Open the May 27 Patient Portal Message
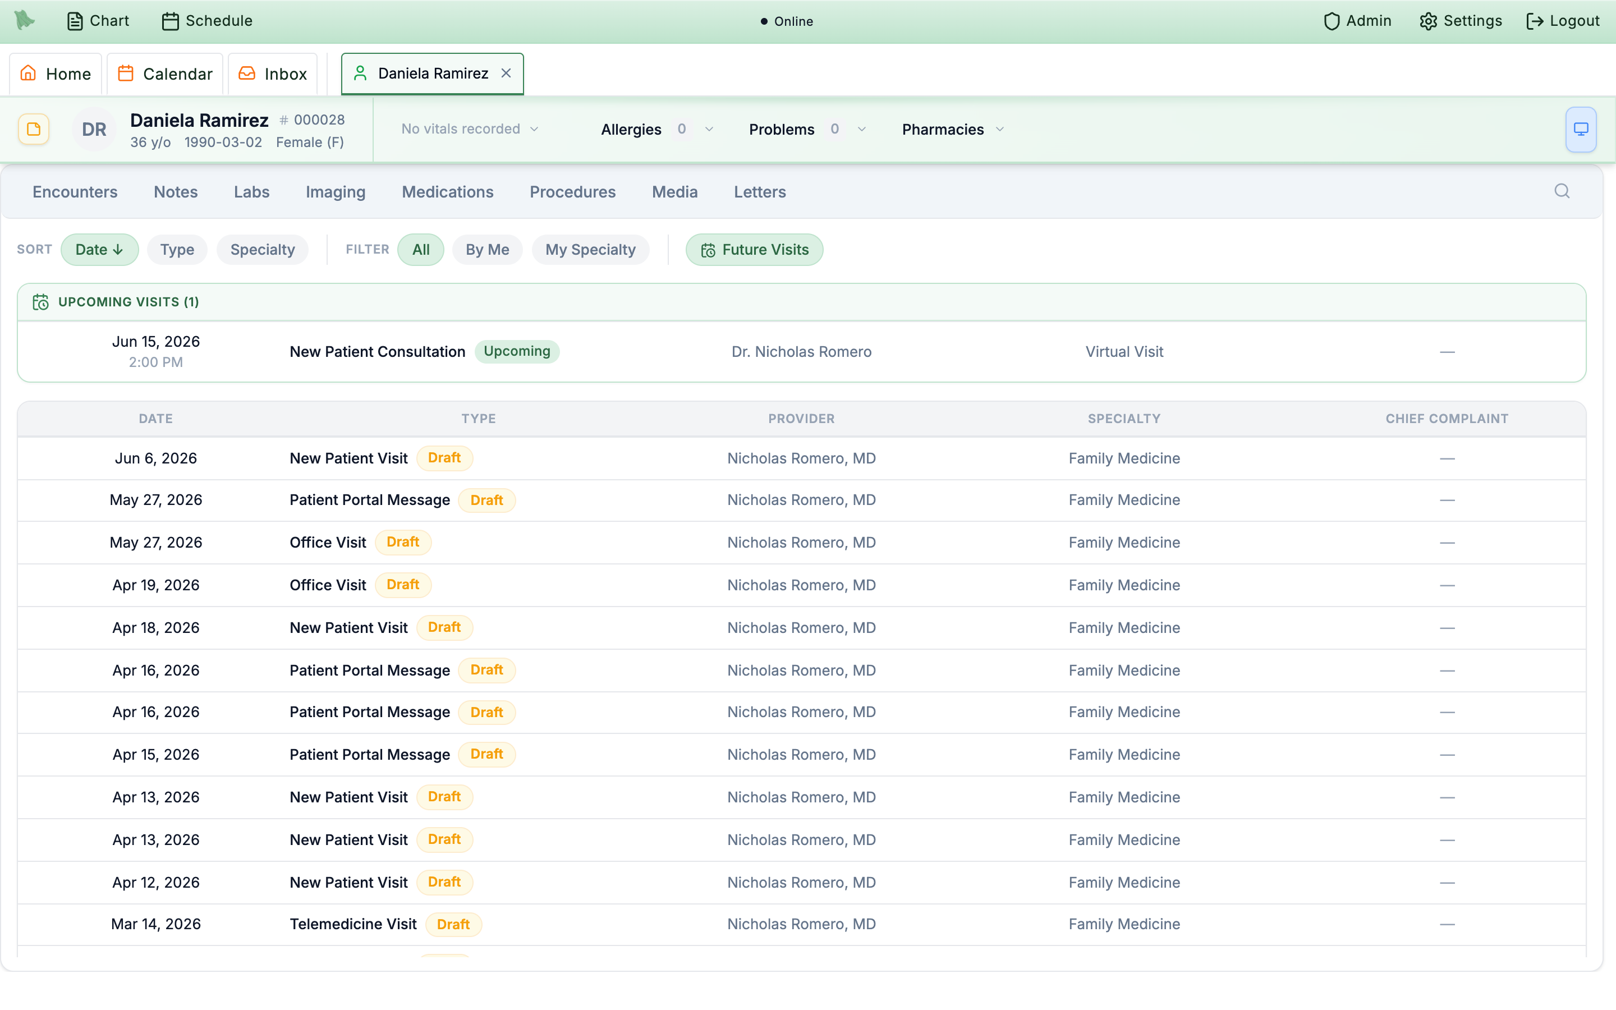1616x1010 pixels. tap(801, 501)
